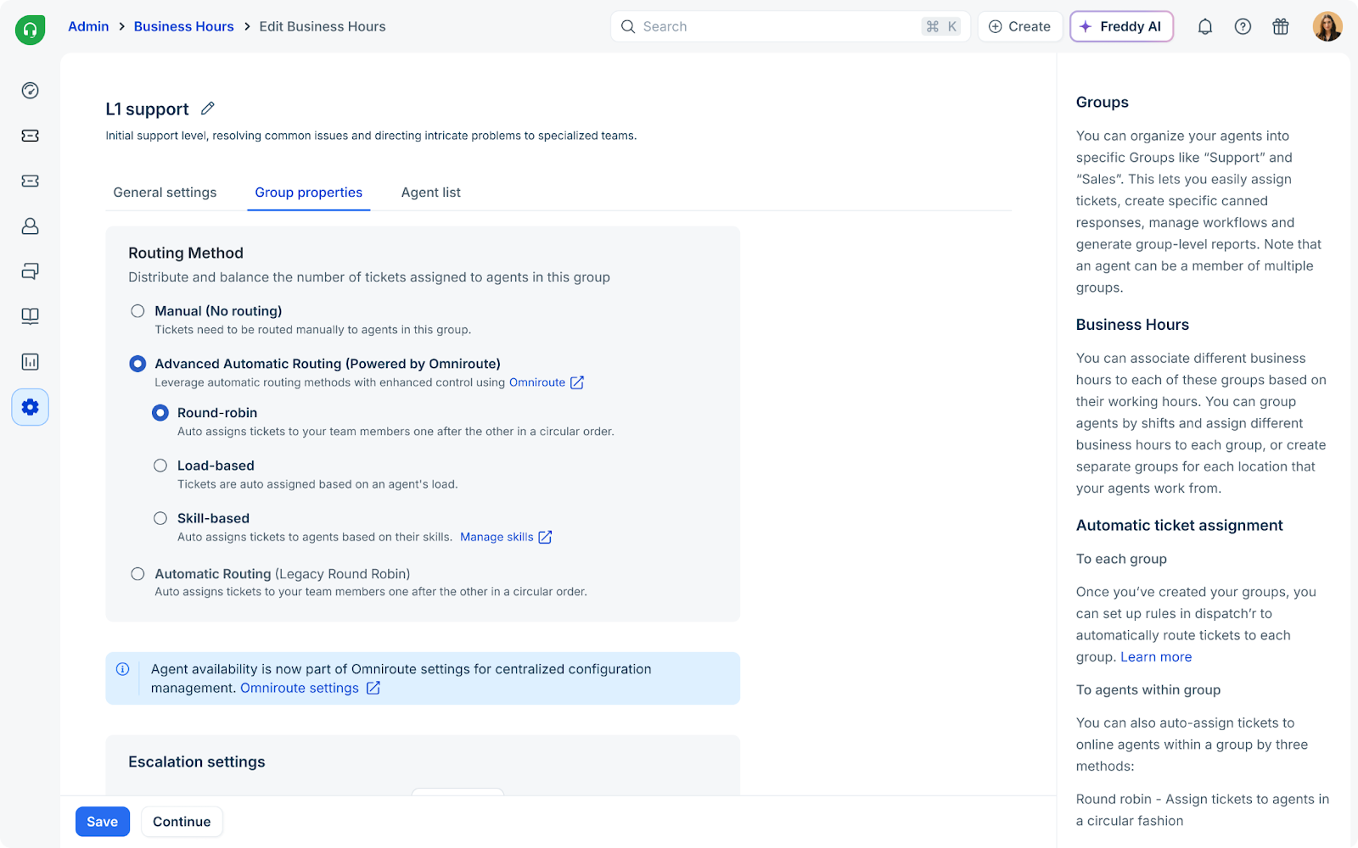Click the Automatic ticket assignment heading
Viewport: 1358px width, 848px height.
(x=1180, y=526)
